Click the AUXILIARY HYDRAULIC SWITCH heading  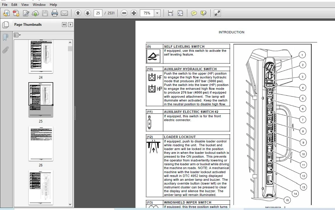click(x=190, y=69)
